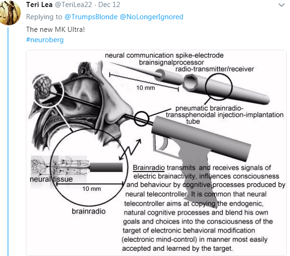This screenshot has height=256, width=290.
Task: Expand the tweet options chevron
Action: 282,5
